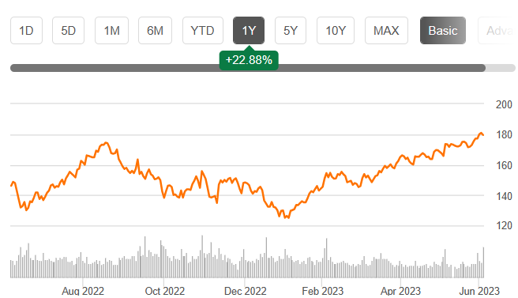518x298 pixels.
Task: Switch chart to 10Y range
Action: [x=336, y=30]
